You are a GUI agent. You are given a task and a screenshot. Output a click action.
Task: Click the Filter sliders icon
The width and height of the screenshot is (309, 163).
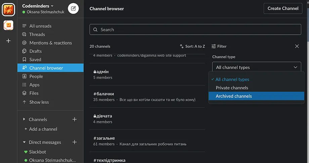pos(214,46)
